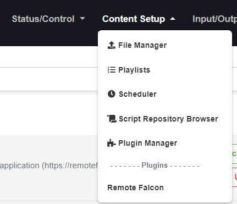Click the puzzle piece icon beside Plugin Manager
The image size is (237, 204).
point(111,143)
